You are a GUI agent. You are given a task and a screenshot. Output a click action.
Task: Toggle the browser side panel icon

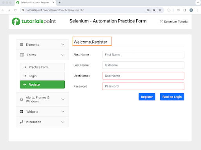185,10
